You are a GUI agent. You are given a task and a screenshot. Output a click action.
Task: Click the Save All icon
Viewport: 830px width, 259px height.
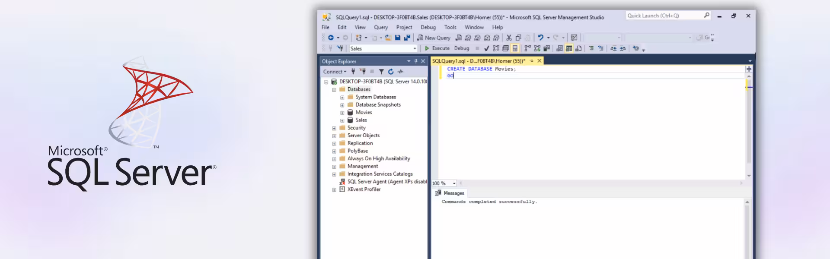point(407,38)
